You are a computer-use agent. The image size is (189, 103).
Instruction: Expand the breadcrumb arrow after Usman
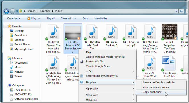click(38, 11)
